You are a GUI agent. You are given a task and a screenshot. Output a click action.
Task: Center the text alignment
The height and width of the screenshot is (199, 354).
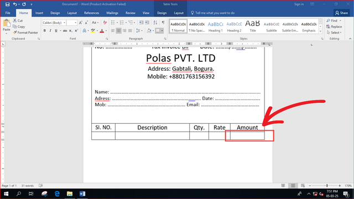118,31
